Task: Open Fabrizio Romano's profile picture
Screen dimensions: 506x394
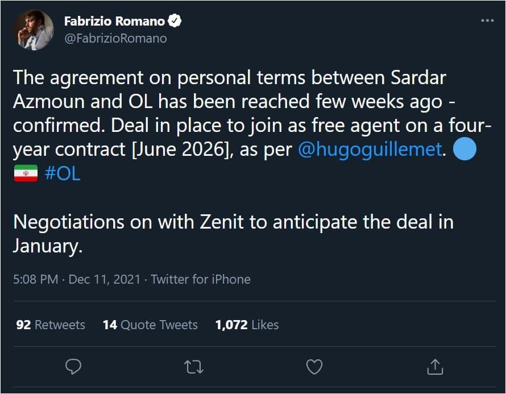Action: point(34,30)
